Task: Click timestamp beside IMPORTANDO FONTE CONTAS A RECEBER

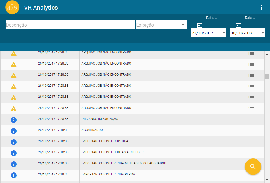Action: coord(53,152)
